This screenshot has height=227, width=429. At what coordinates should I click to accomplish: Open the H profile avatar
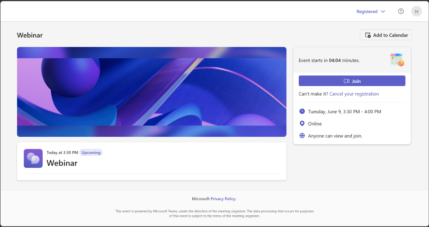pyautogui.click(x=416, y=11)
